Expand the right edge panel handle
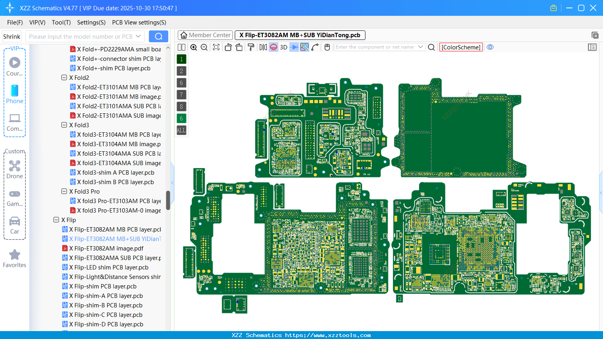This screenshot has width=603, height=339. 601,193
